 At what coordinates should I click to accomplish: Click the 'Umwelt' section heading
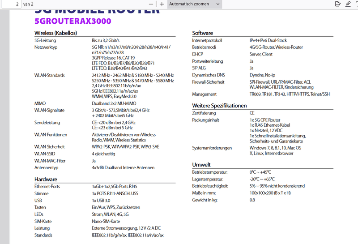coord(201,165)
